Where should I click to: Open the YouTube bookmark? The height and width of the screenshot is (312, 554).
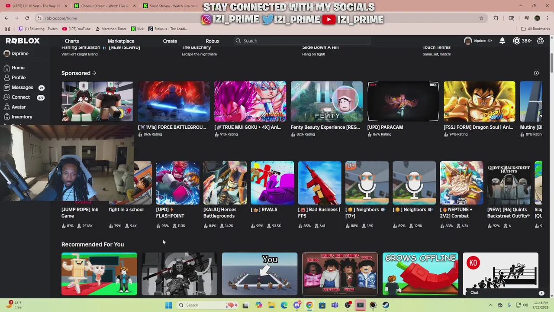(77, 29)
